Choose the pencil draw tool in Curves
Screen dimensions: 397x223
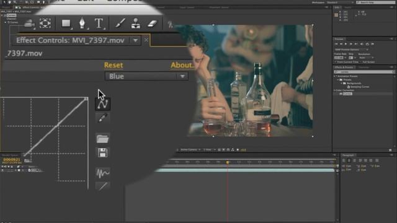[102, 118]
